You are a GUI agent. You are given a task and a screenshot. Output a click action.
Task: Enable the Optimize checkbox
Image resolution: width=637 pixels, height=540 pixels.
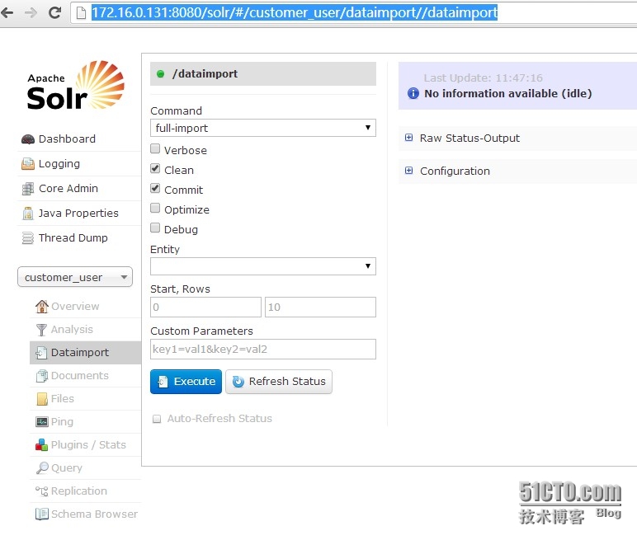pyautogui.click(x=155, y=209)
